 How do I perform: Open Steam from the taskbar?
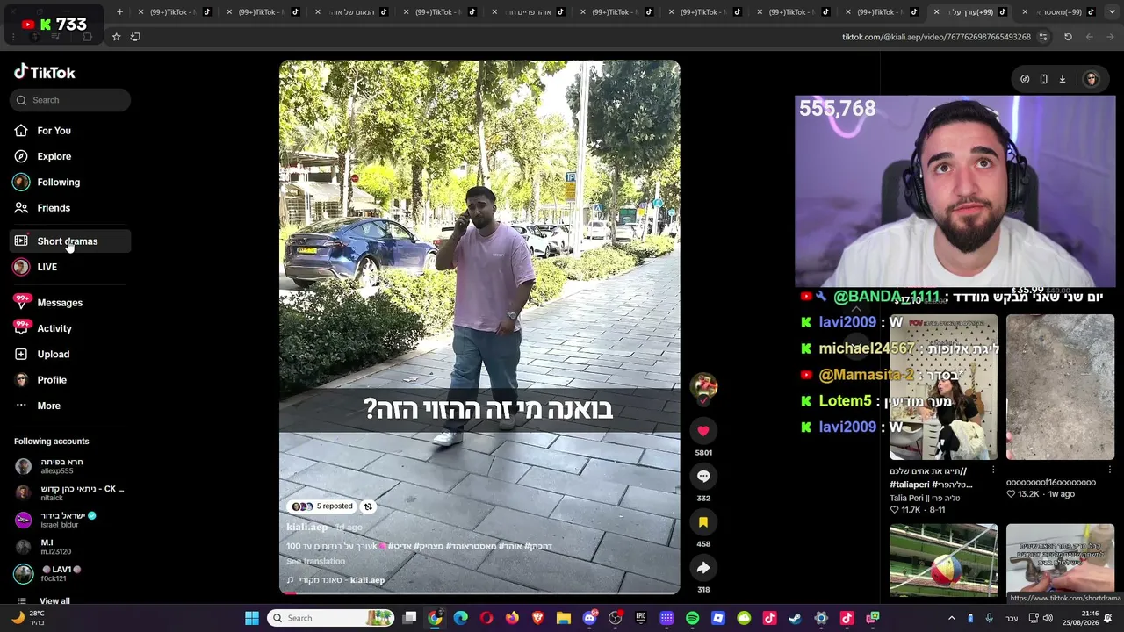pyautogui.click(x=795, y=618)
